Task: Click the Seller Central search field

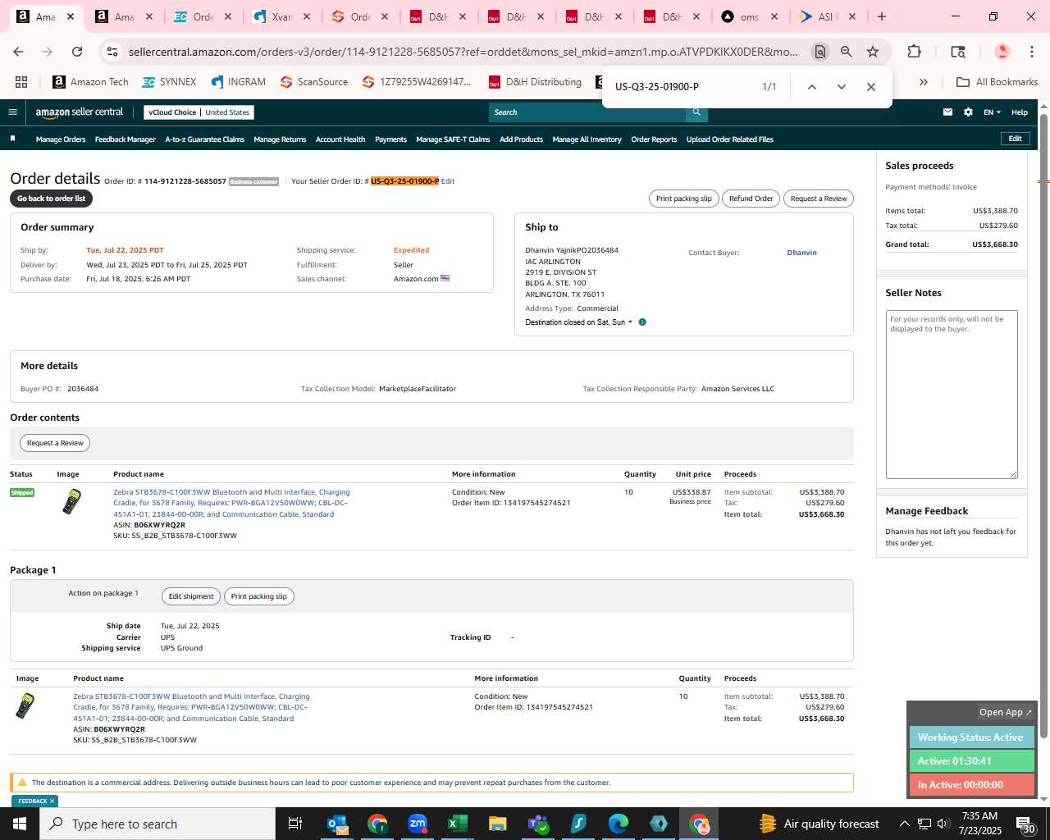Action: click(x=587, y=112)
